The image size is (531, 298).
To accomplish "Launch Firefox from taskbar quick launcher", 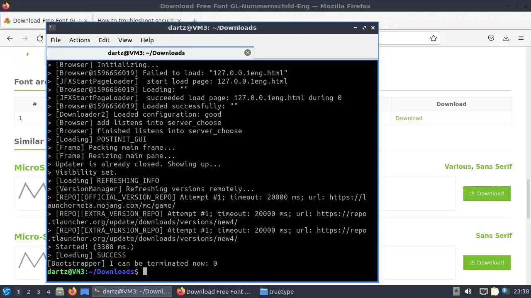I will (72, 291).
